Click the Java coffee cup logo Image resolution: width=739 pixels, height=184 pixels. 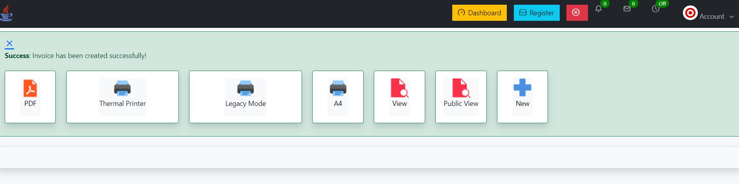pyautogui.click(x=6, y=13)
